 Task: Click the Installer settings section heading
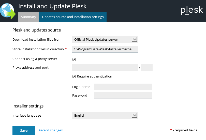[x=28, y=106]
